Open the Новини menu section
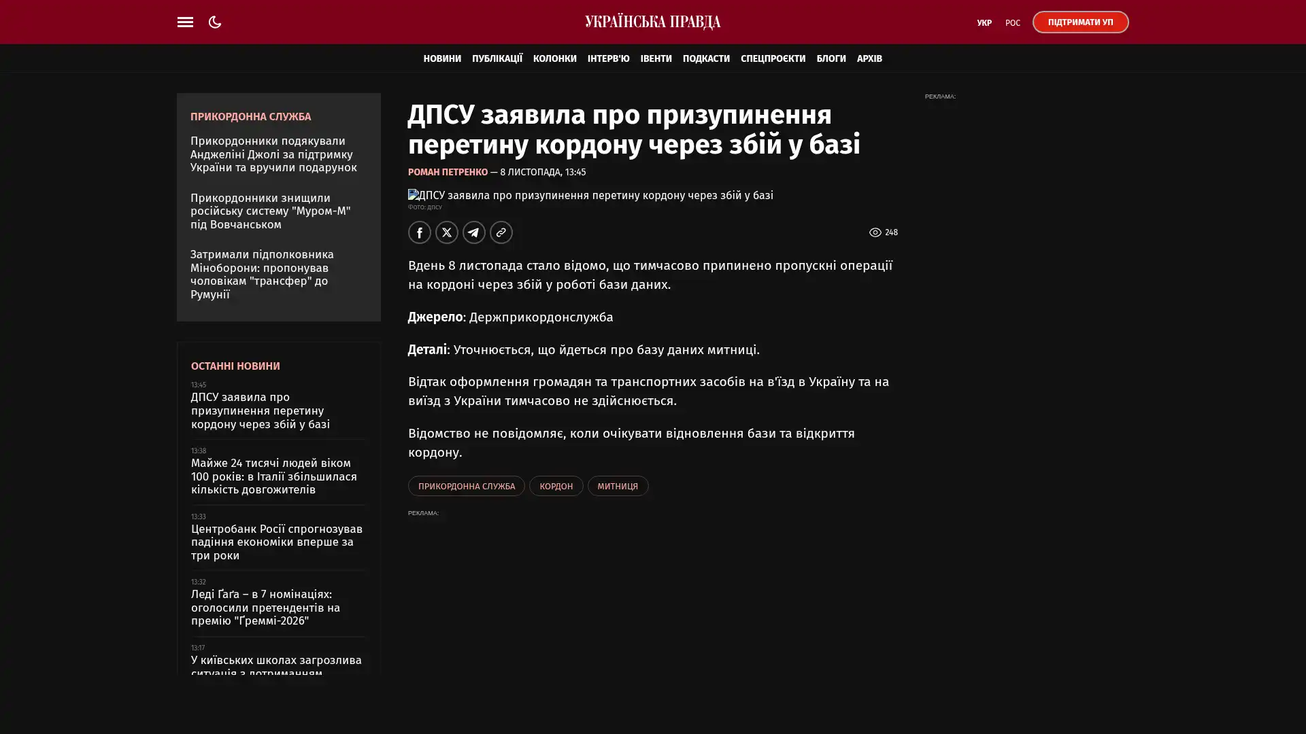 pyautogui.click(x=441, y=58)
